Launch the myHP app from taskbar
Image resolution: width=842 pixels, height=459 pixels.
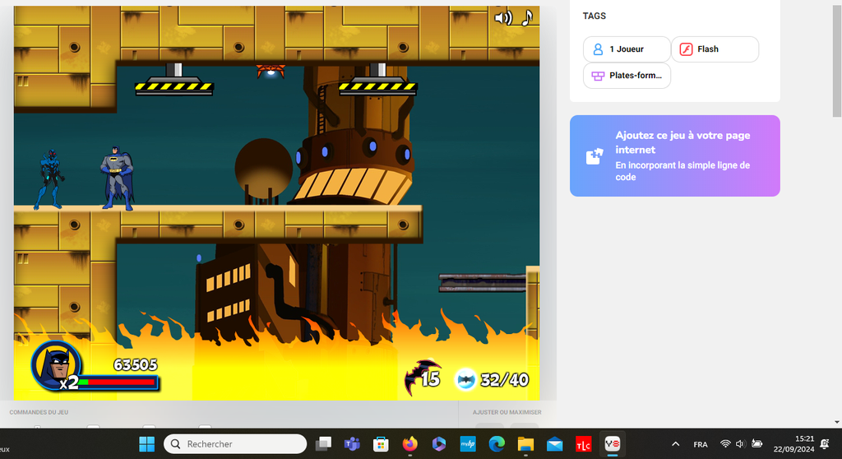468,444
